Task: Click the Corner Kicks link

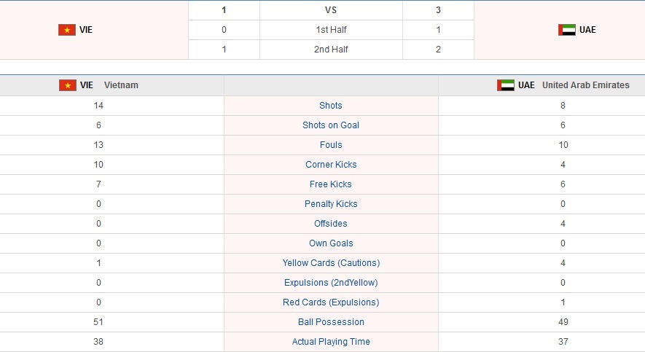Action: pyautogui.click(x=331, y=165)
